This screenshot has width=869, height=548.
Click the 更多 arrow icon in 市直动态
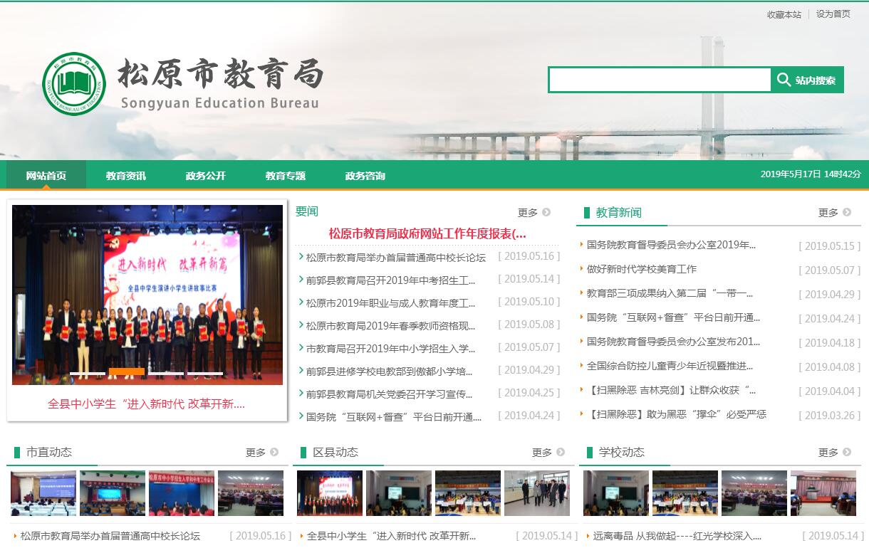click(x=274, y=452)
